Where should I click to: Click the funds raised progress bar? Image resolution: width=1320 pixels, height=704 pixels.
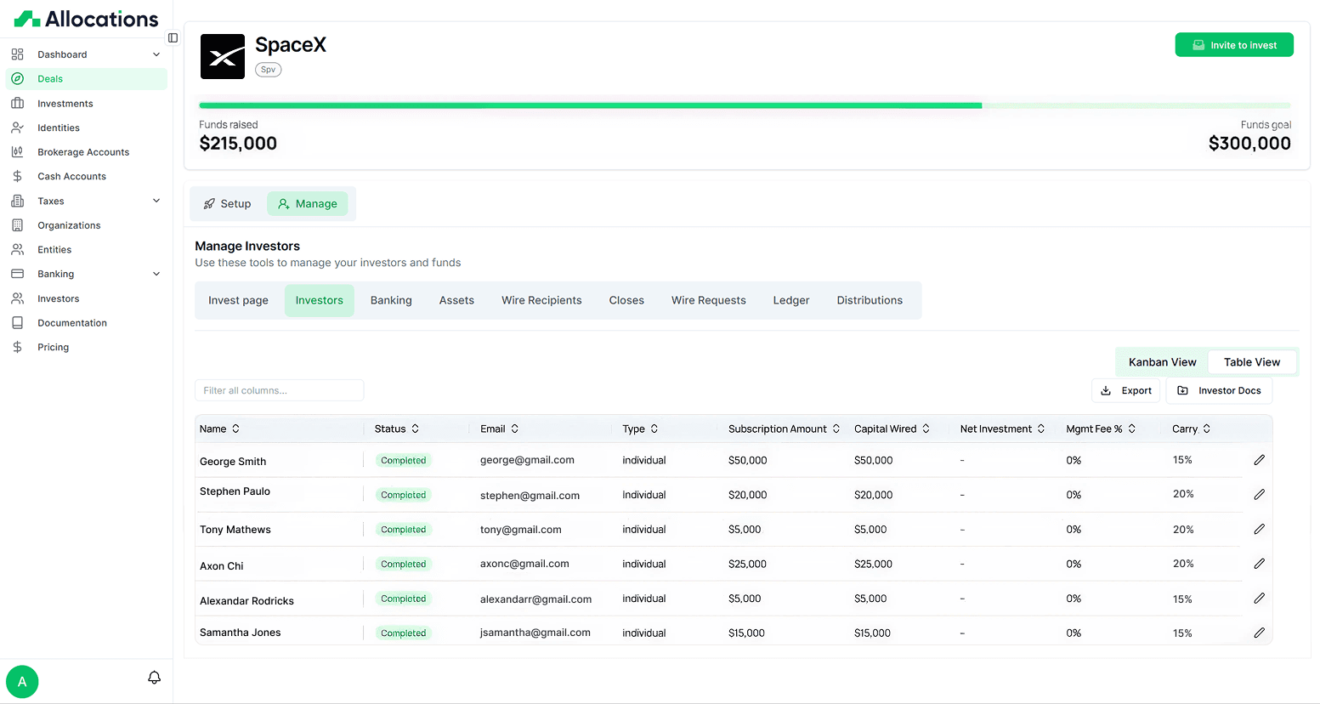[745, 105]
